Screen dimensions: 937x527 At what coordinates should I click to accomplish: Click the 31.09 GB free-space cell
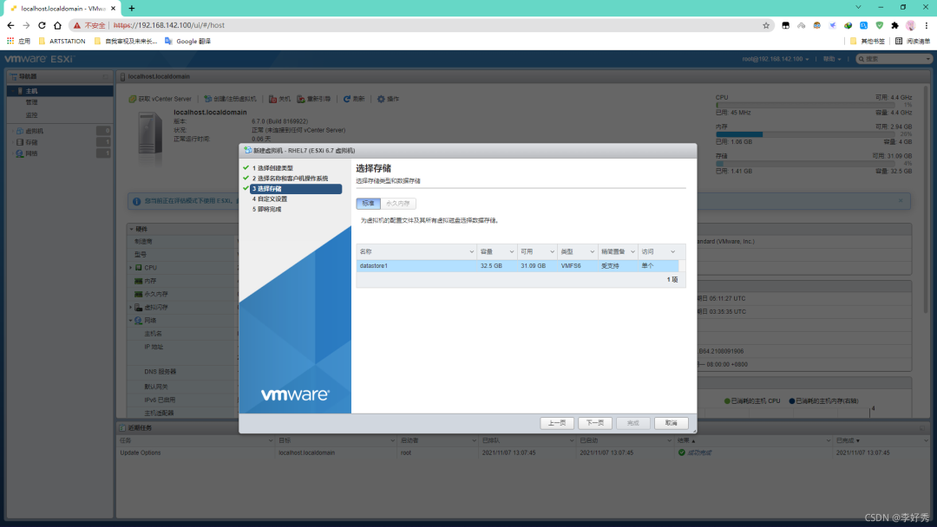(533, 265)
